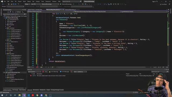172x97 pixels.
Task: Open the Extensions menu
Action: click(48, 1)
